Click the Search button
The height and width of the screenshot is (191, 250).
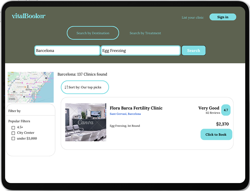(x=194, y=51)
